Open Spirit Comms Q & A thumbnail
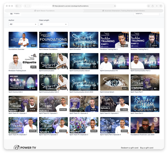The width and height of the screenshot is (168, 154). [23, 83]
